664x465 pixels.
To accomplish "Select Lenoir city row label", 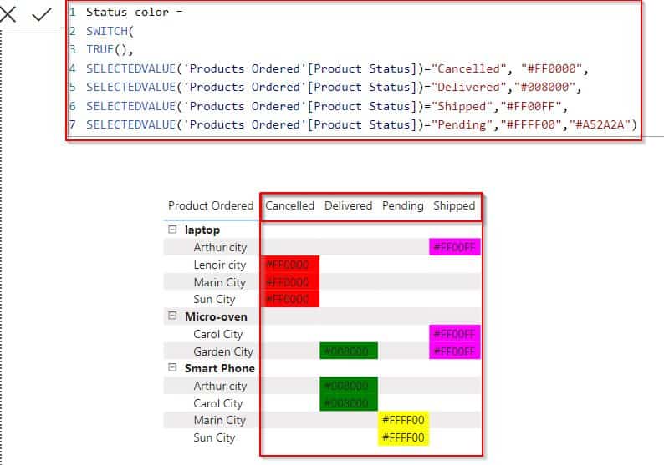I will click(219, 265).
